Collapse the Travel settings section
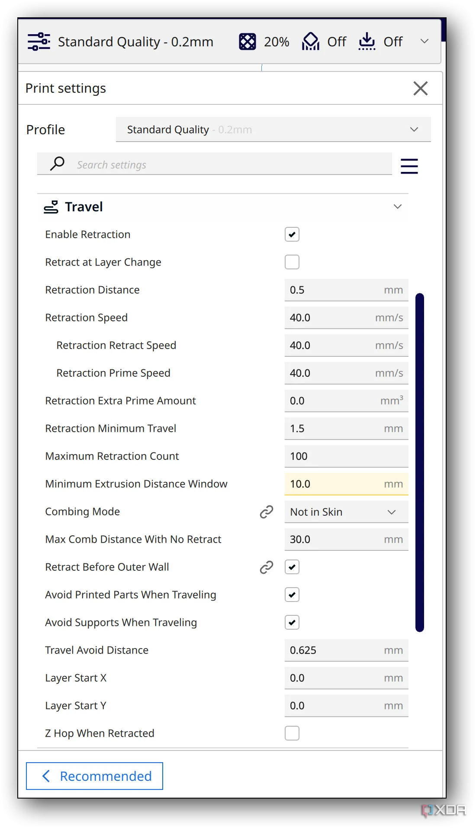The height and width of the screenshot is (828, 476). pyautogui.click(x=397, y=207)
